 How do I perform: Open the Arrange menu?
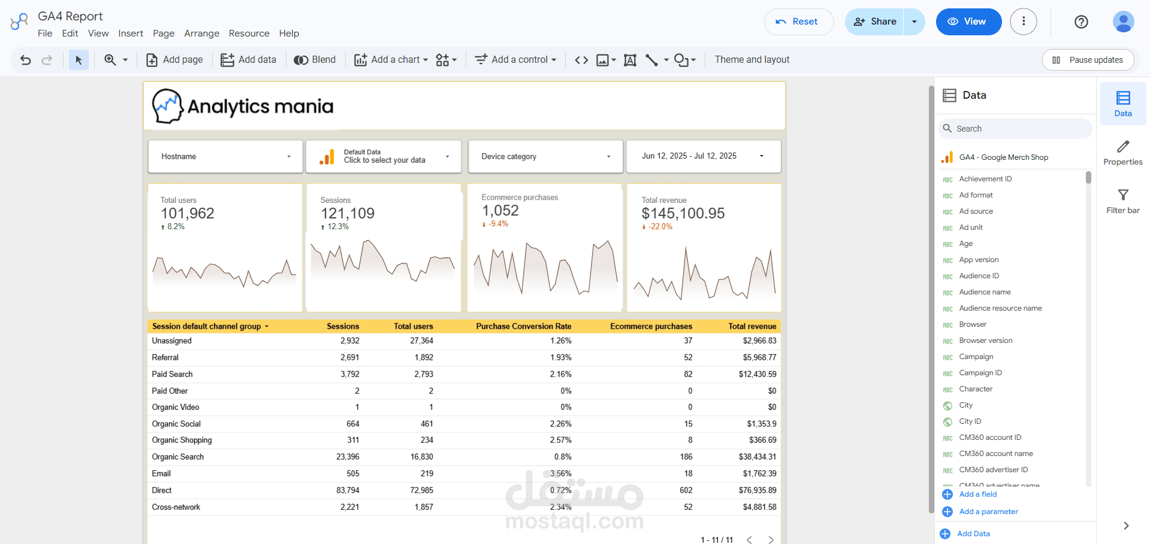pos(201,34)
